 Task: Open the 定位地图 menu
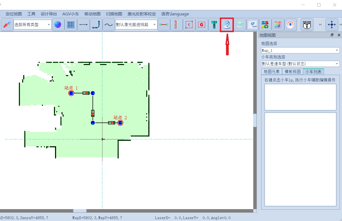click(14, 14)
